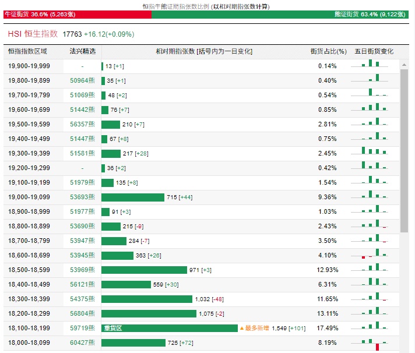
Task: Open the 60427熊 certificate link
Action: [82, 343]
